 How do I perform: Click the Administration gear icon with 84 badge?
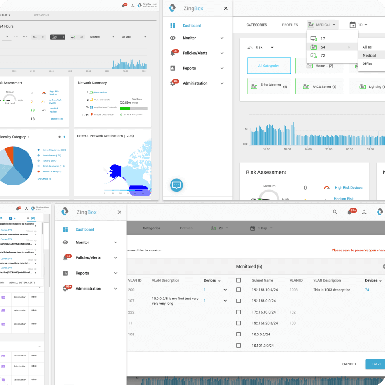tap(173, 83)
